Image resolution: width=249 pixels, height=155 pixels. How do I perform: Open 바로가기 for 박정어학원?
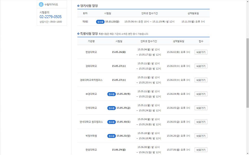(x=201, y=136)
